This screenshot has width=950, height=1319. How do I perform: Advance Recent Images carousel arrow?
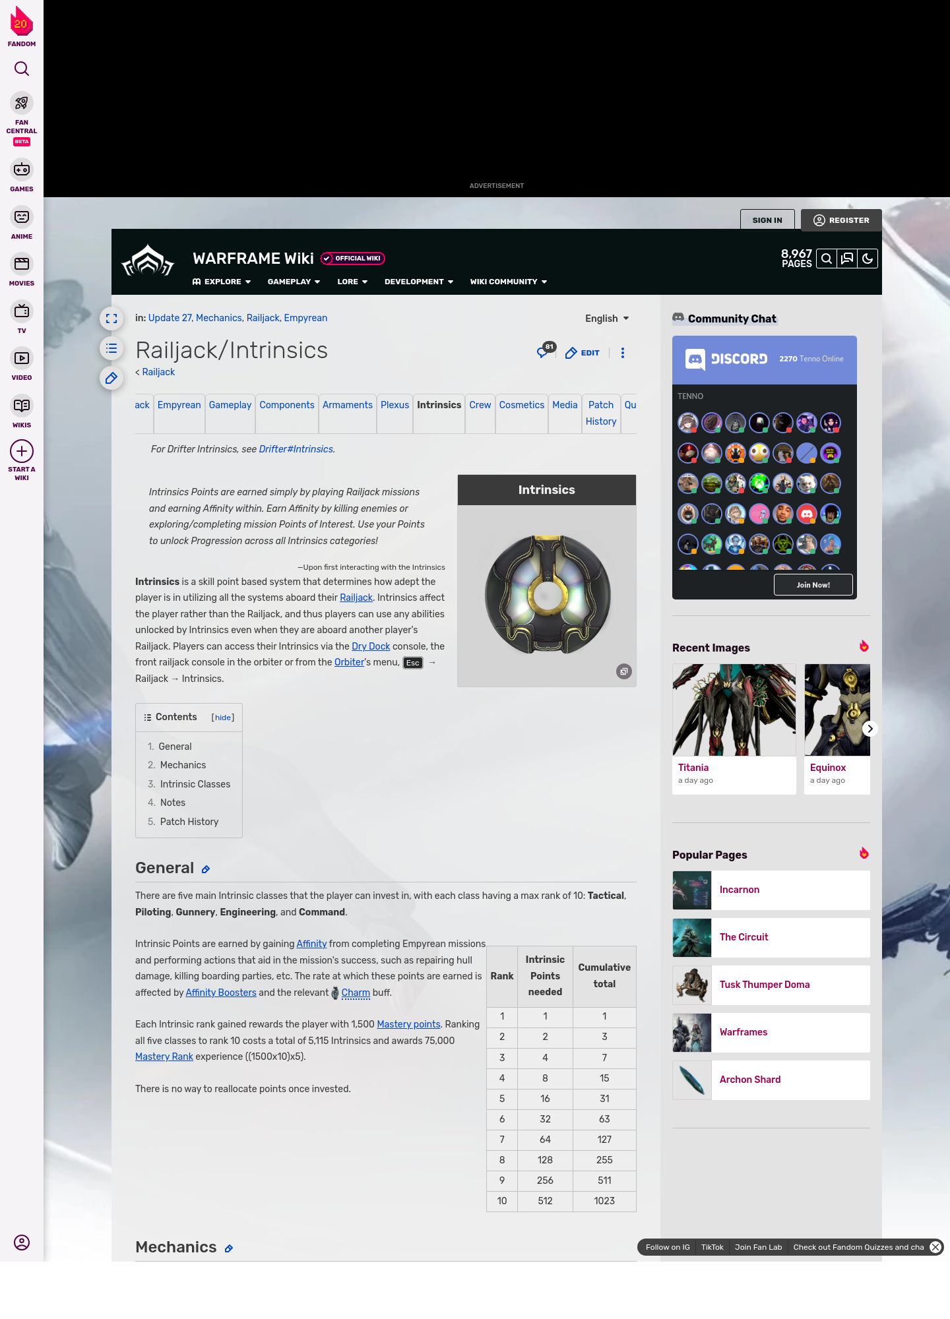point(870,729)
